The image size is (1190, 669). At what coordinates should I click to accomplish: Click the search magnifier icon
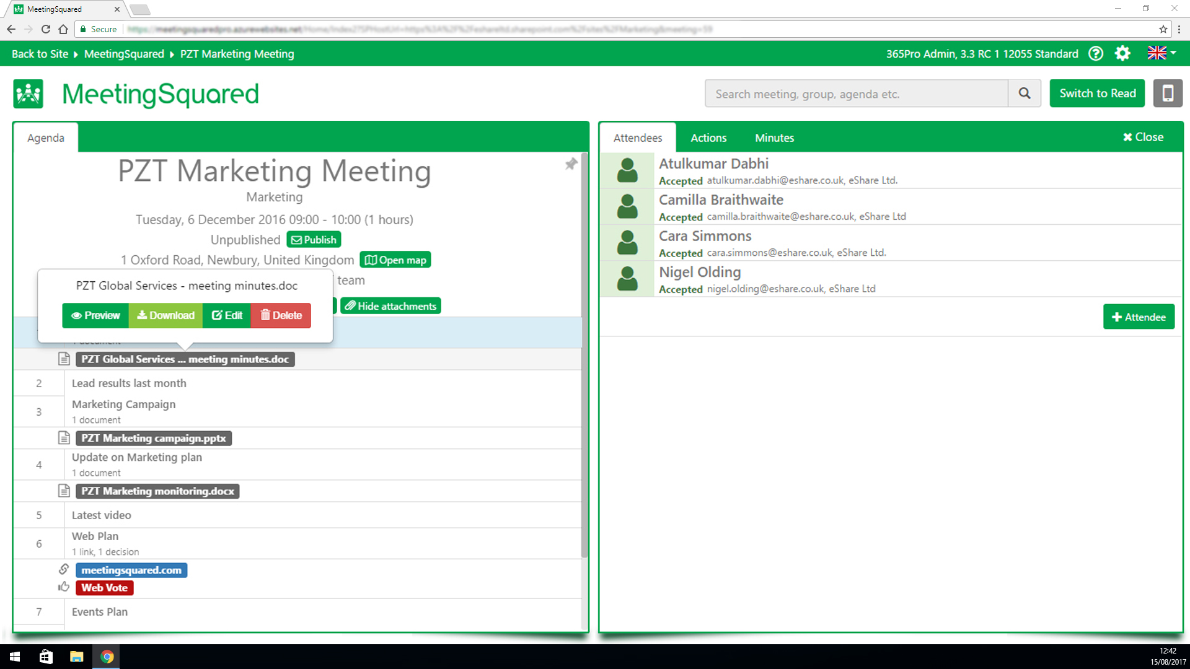pyautogui.click(x=1025, y=94)
